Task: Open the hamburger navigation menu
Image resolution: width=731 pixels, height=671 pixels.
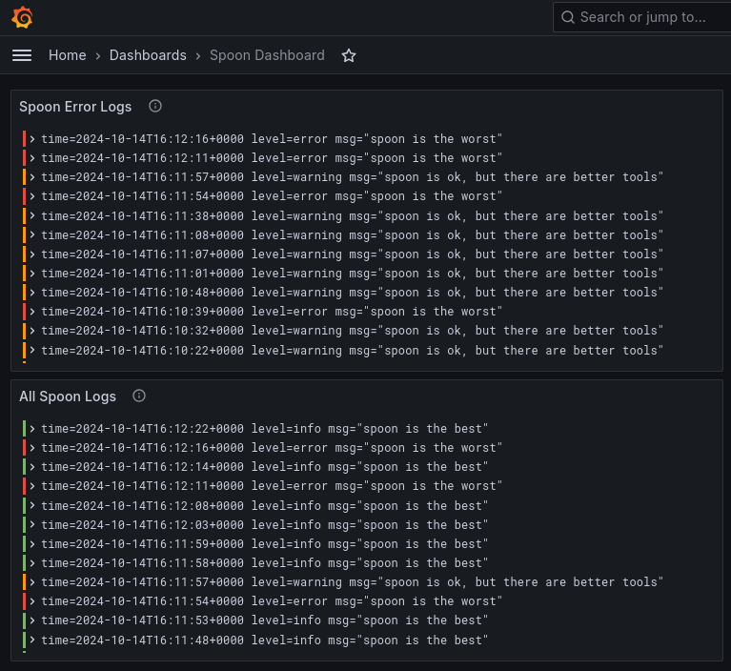Action: pyautogui.click(x=22, y=55)
